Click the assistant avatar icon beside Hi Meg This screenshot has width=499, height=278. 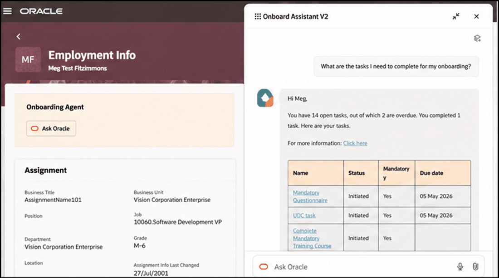tap(265, 98)
